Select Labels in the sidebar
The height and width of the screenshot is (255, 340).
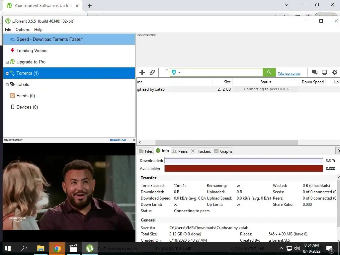[x=69, y=84]
